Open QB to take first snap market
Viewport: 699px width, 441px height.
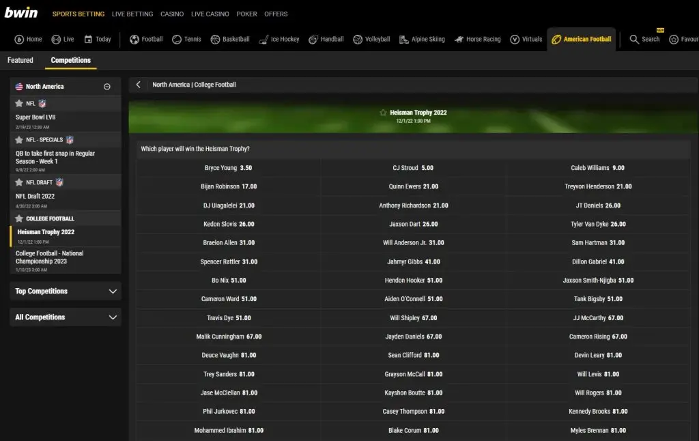coord(66,160)
